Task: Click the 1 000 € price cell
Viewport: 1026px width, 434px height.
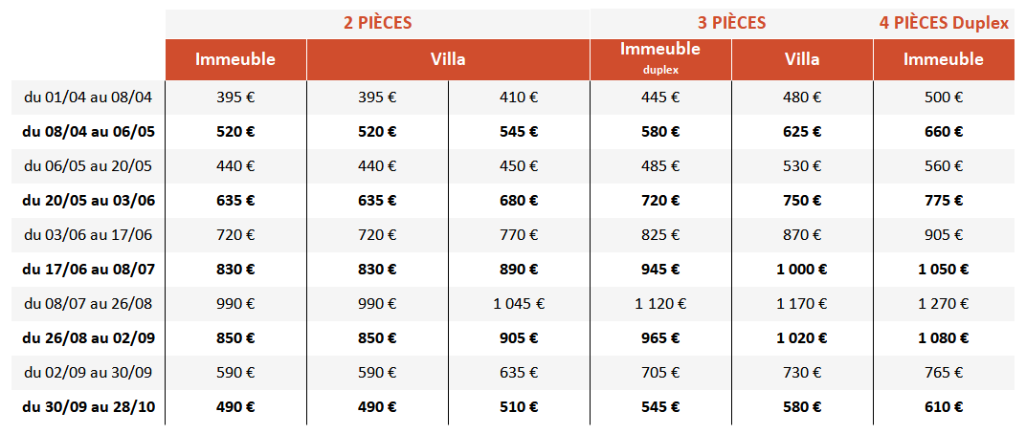Action: click(802, 270)
